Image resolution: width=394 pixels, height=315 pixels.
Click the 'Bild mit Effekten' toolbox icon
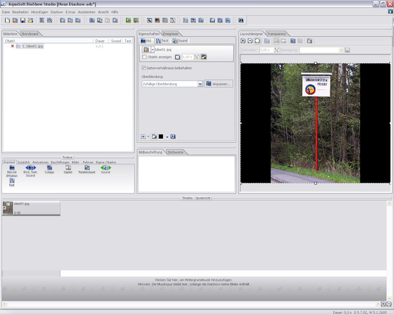[x=12, y=168]
